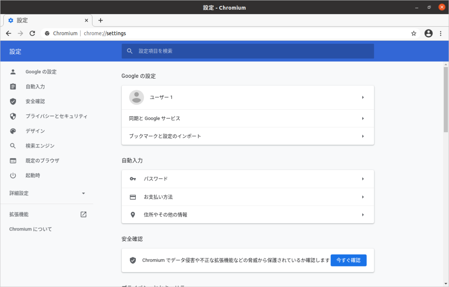Click the shield icon beside プライバシーとセキュリティ

[x=13, y=116]
